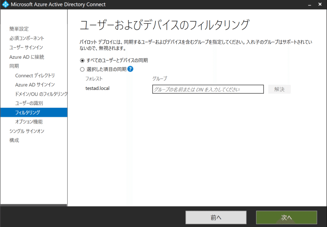Go to シングル サインオン step

(27, 131)
